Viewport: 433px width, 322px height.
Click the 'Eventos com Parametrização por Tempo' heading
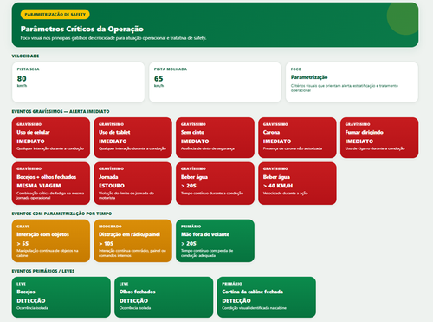coord(61,214)
